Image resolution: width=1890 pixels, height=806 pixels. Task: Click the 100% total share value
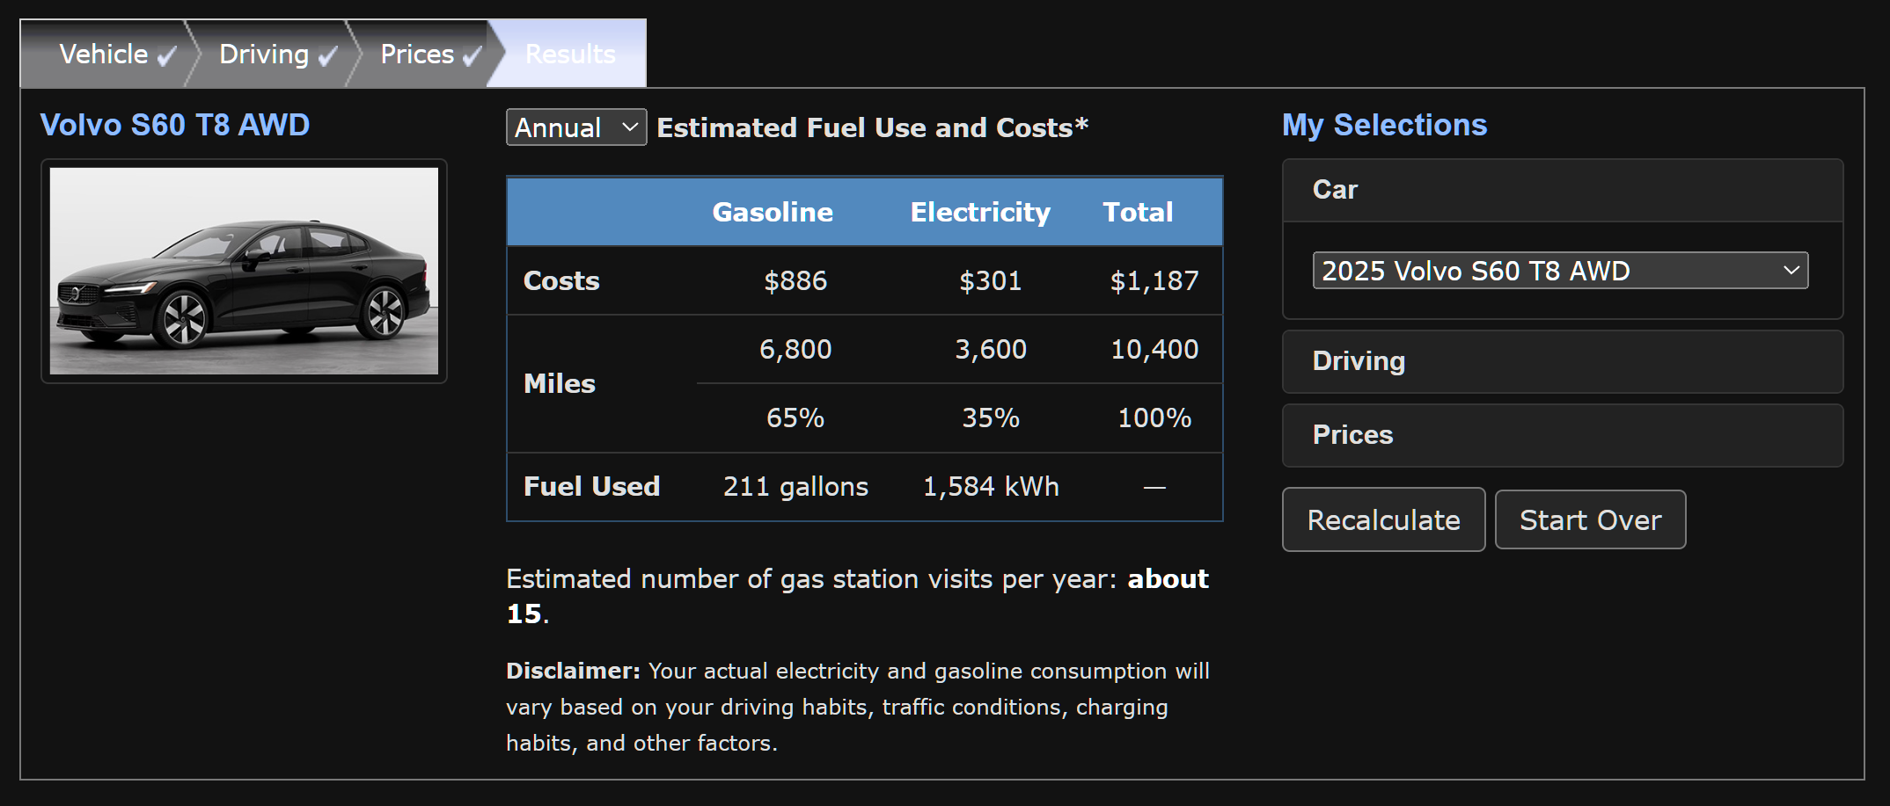click(x=1154, y=418)
